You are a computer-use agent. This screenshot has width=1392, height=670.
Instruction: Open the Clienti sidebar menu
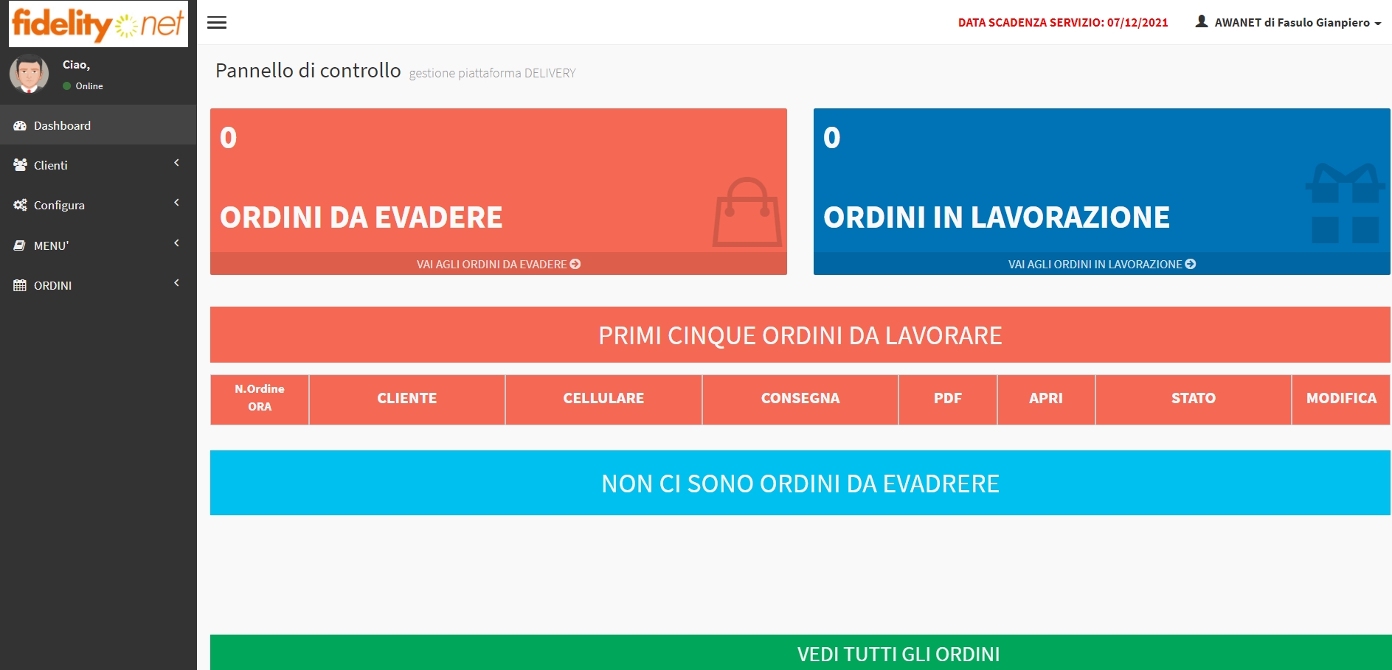point(98,165)
